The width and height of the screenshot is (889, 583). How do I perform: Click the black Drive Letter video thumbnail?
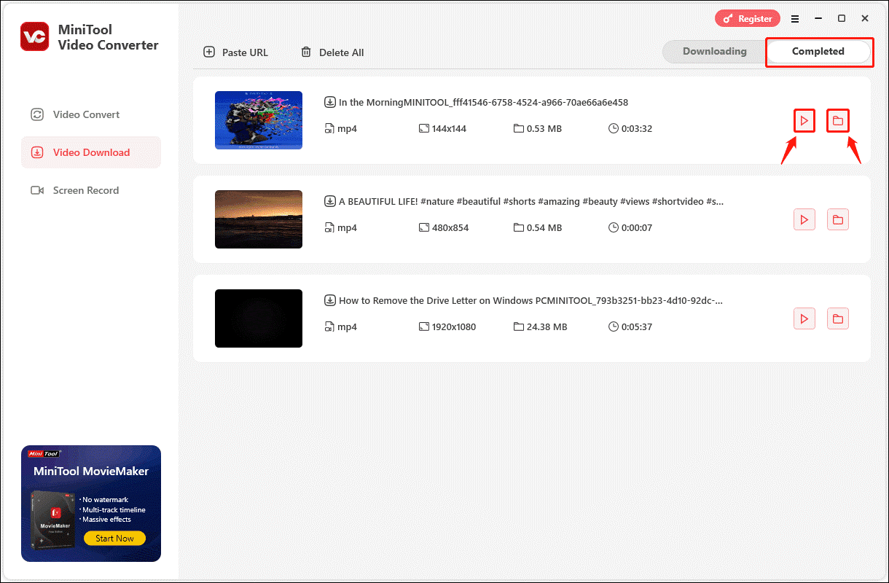coord(259,318)
